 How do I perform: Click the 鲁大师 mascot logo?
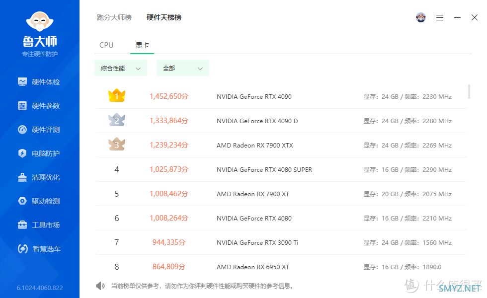(40, 21)
